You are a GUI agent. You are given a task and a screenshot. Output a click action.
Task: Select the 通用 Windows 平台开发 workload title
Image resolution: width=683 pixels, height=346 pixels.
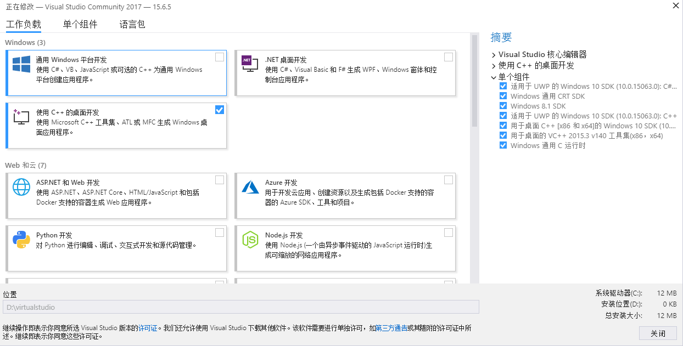71,60
